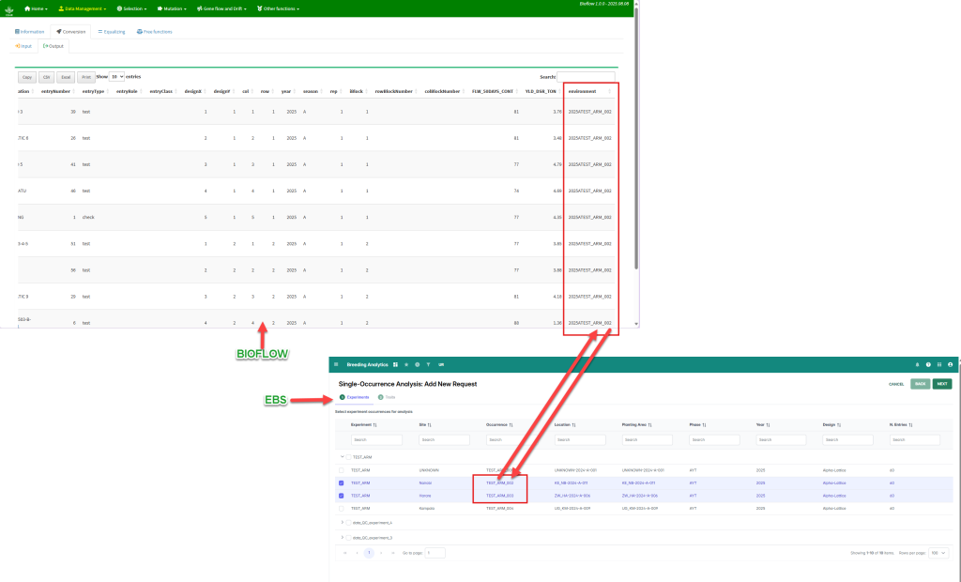Viewport: 961px width, 582px height.
Task: Click the Bioflow table Search input field
Action: [x=586, y=77]
